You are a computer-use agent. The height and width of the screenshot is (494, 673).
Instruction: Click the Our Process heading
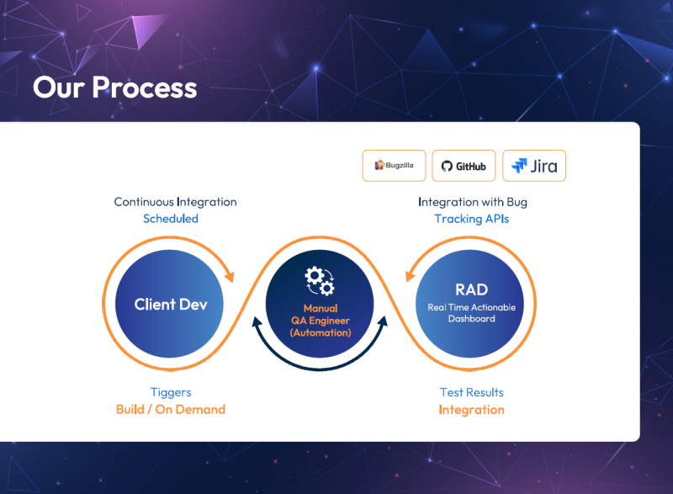(x=115, y=88)
